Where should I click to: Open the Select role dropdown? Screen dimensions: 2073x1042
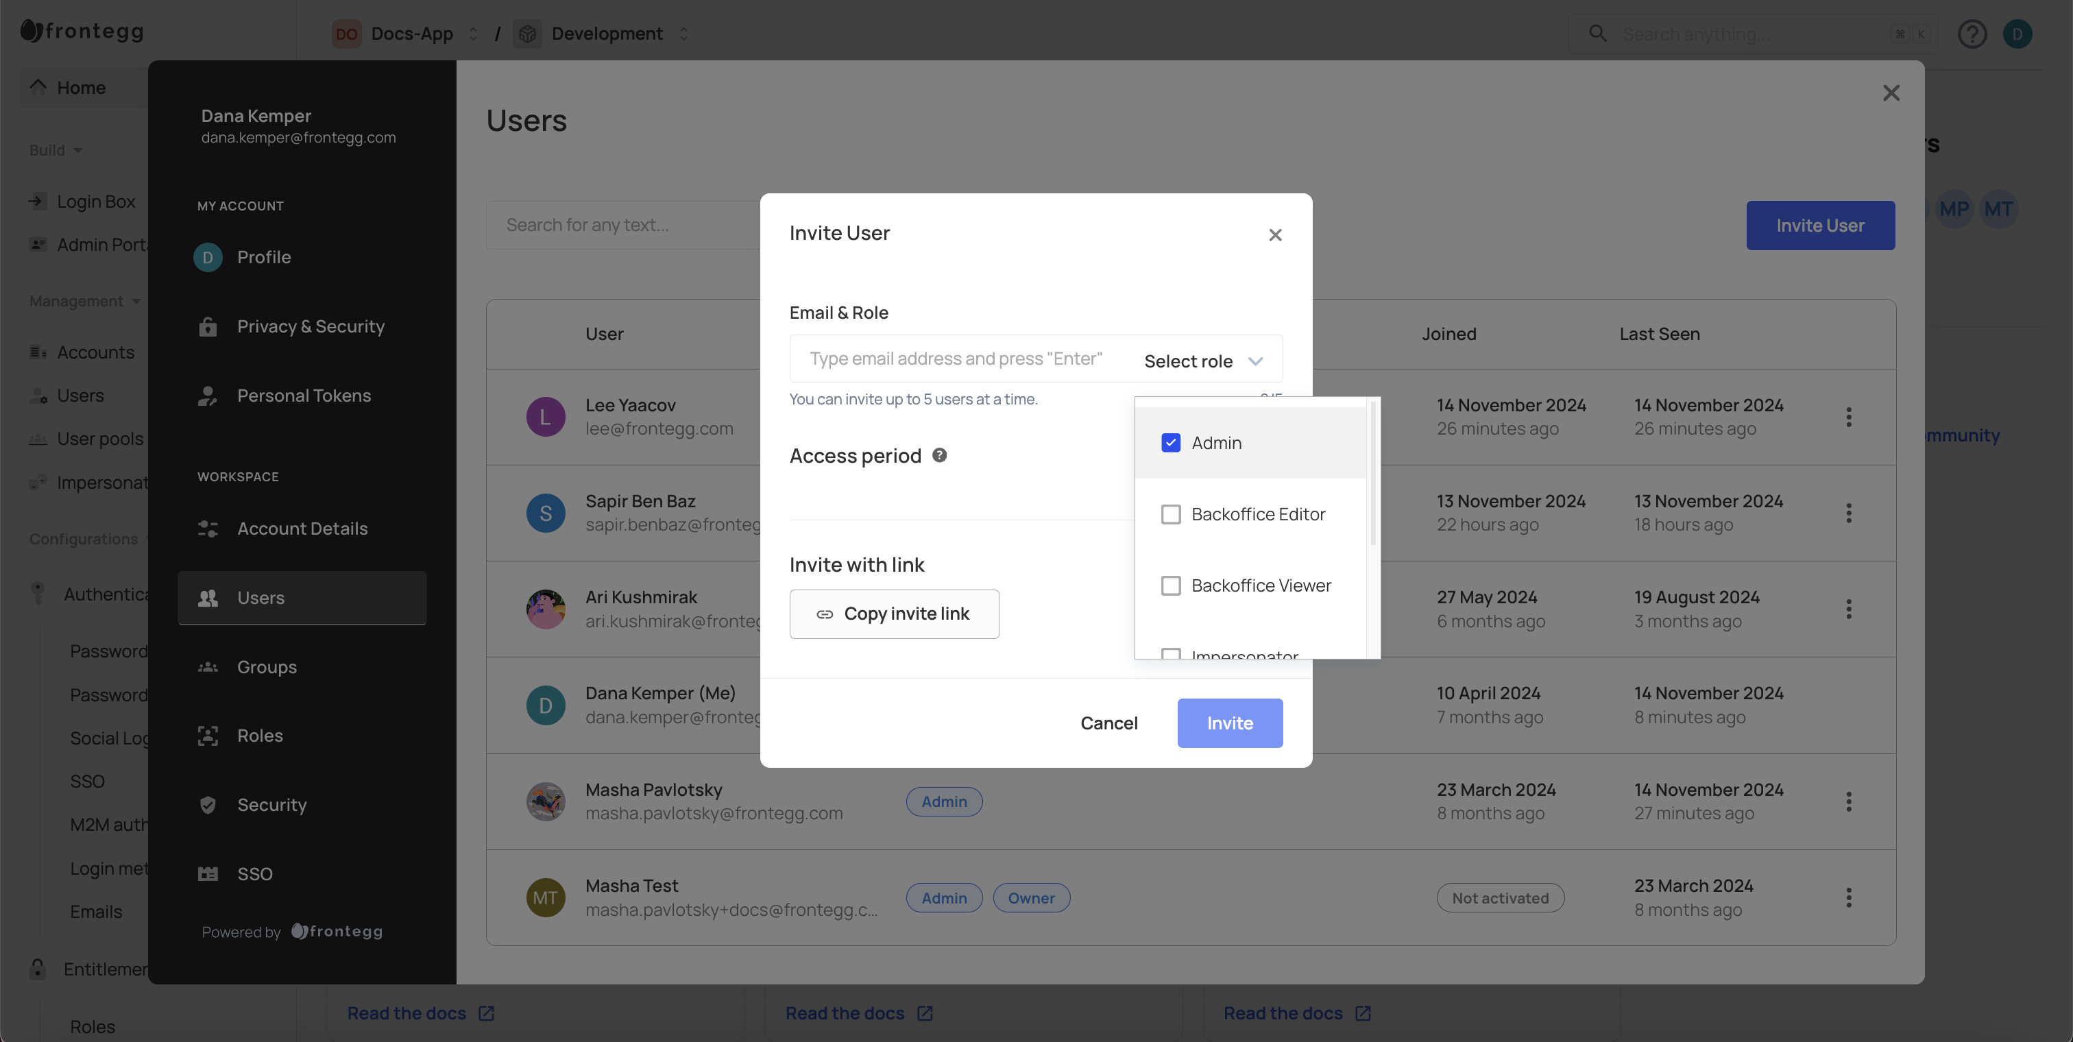[1202, 361]
